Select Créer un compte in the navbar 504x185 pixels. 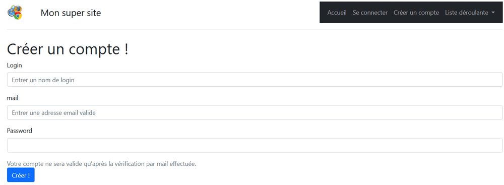click(x=416, y=13)
